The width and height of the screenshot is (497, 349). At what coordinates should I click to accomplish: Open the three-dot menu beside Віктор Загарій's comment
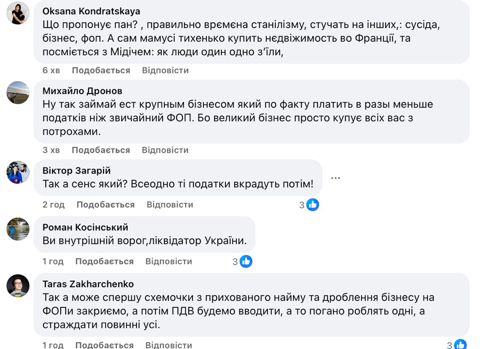pos(335,178)
